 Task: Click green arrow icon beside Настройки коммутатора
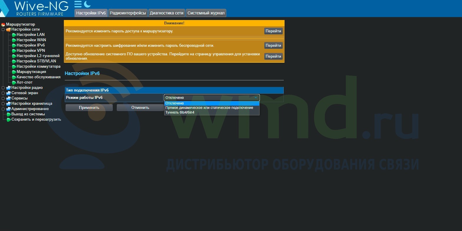pos(14,67)
